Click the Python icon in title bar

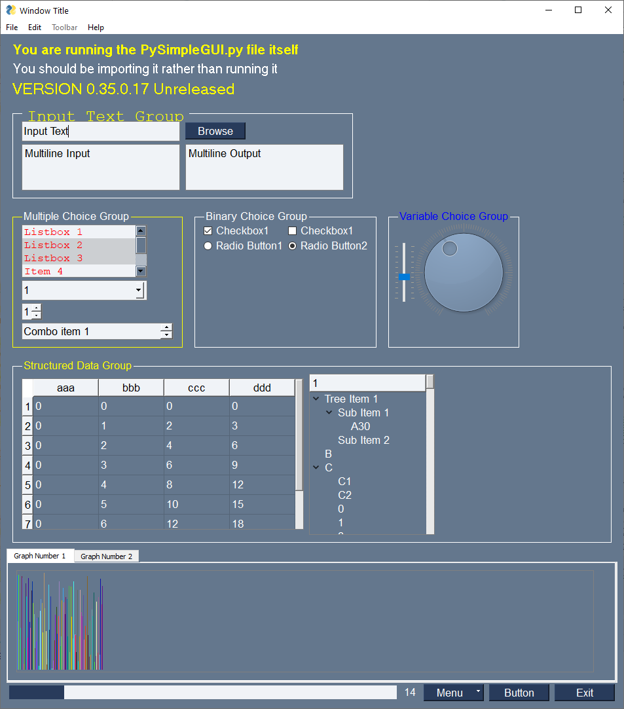tap(11, 10)
